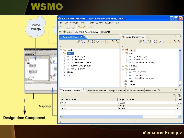Open the Edit menu

tap(66, 23)
